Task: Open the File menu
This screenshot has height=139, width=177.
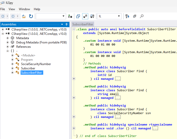Action: point(3,9)
